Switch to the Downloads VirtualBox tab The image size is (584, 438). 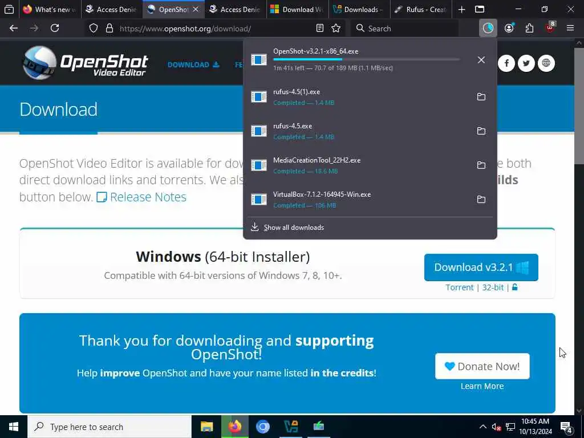tap(359, 9)
